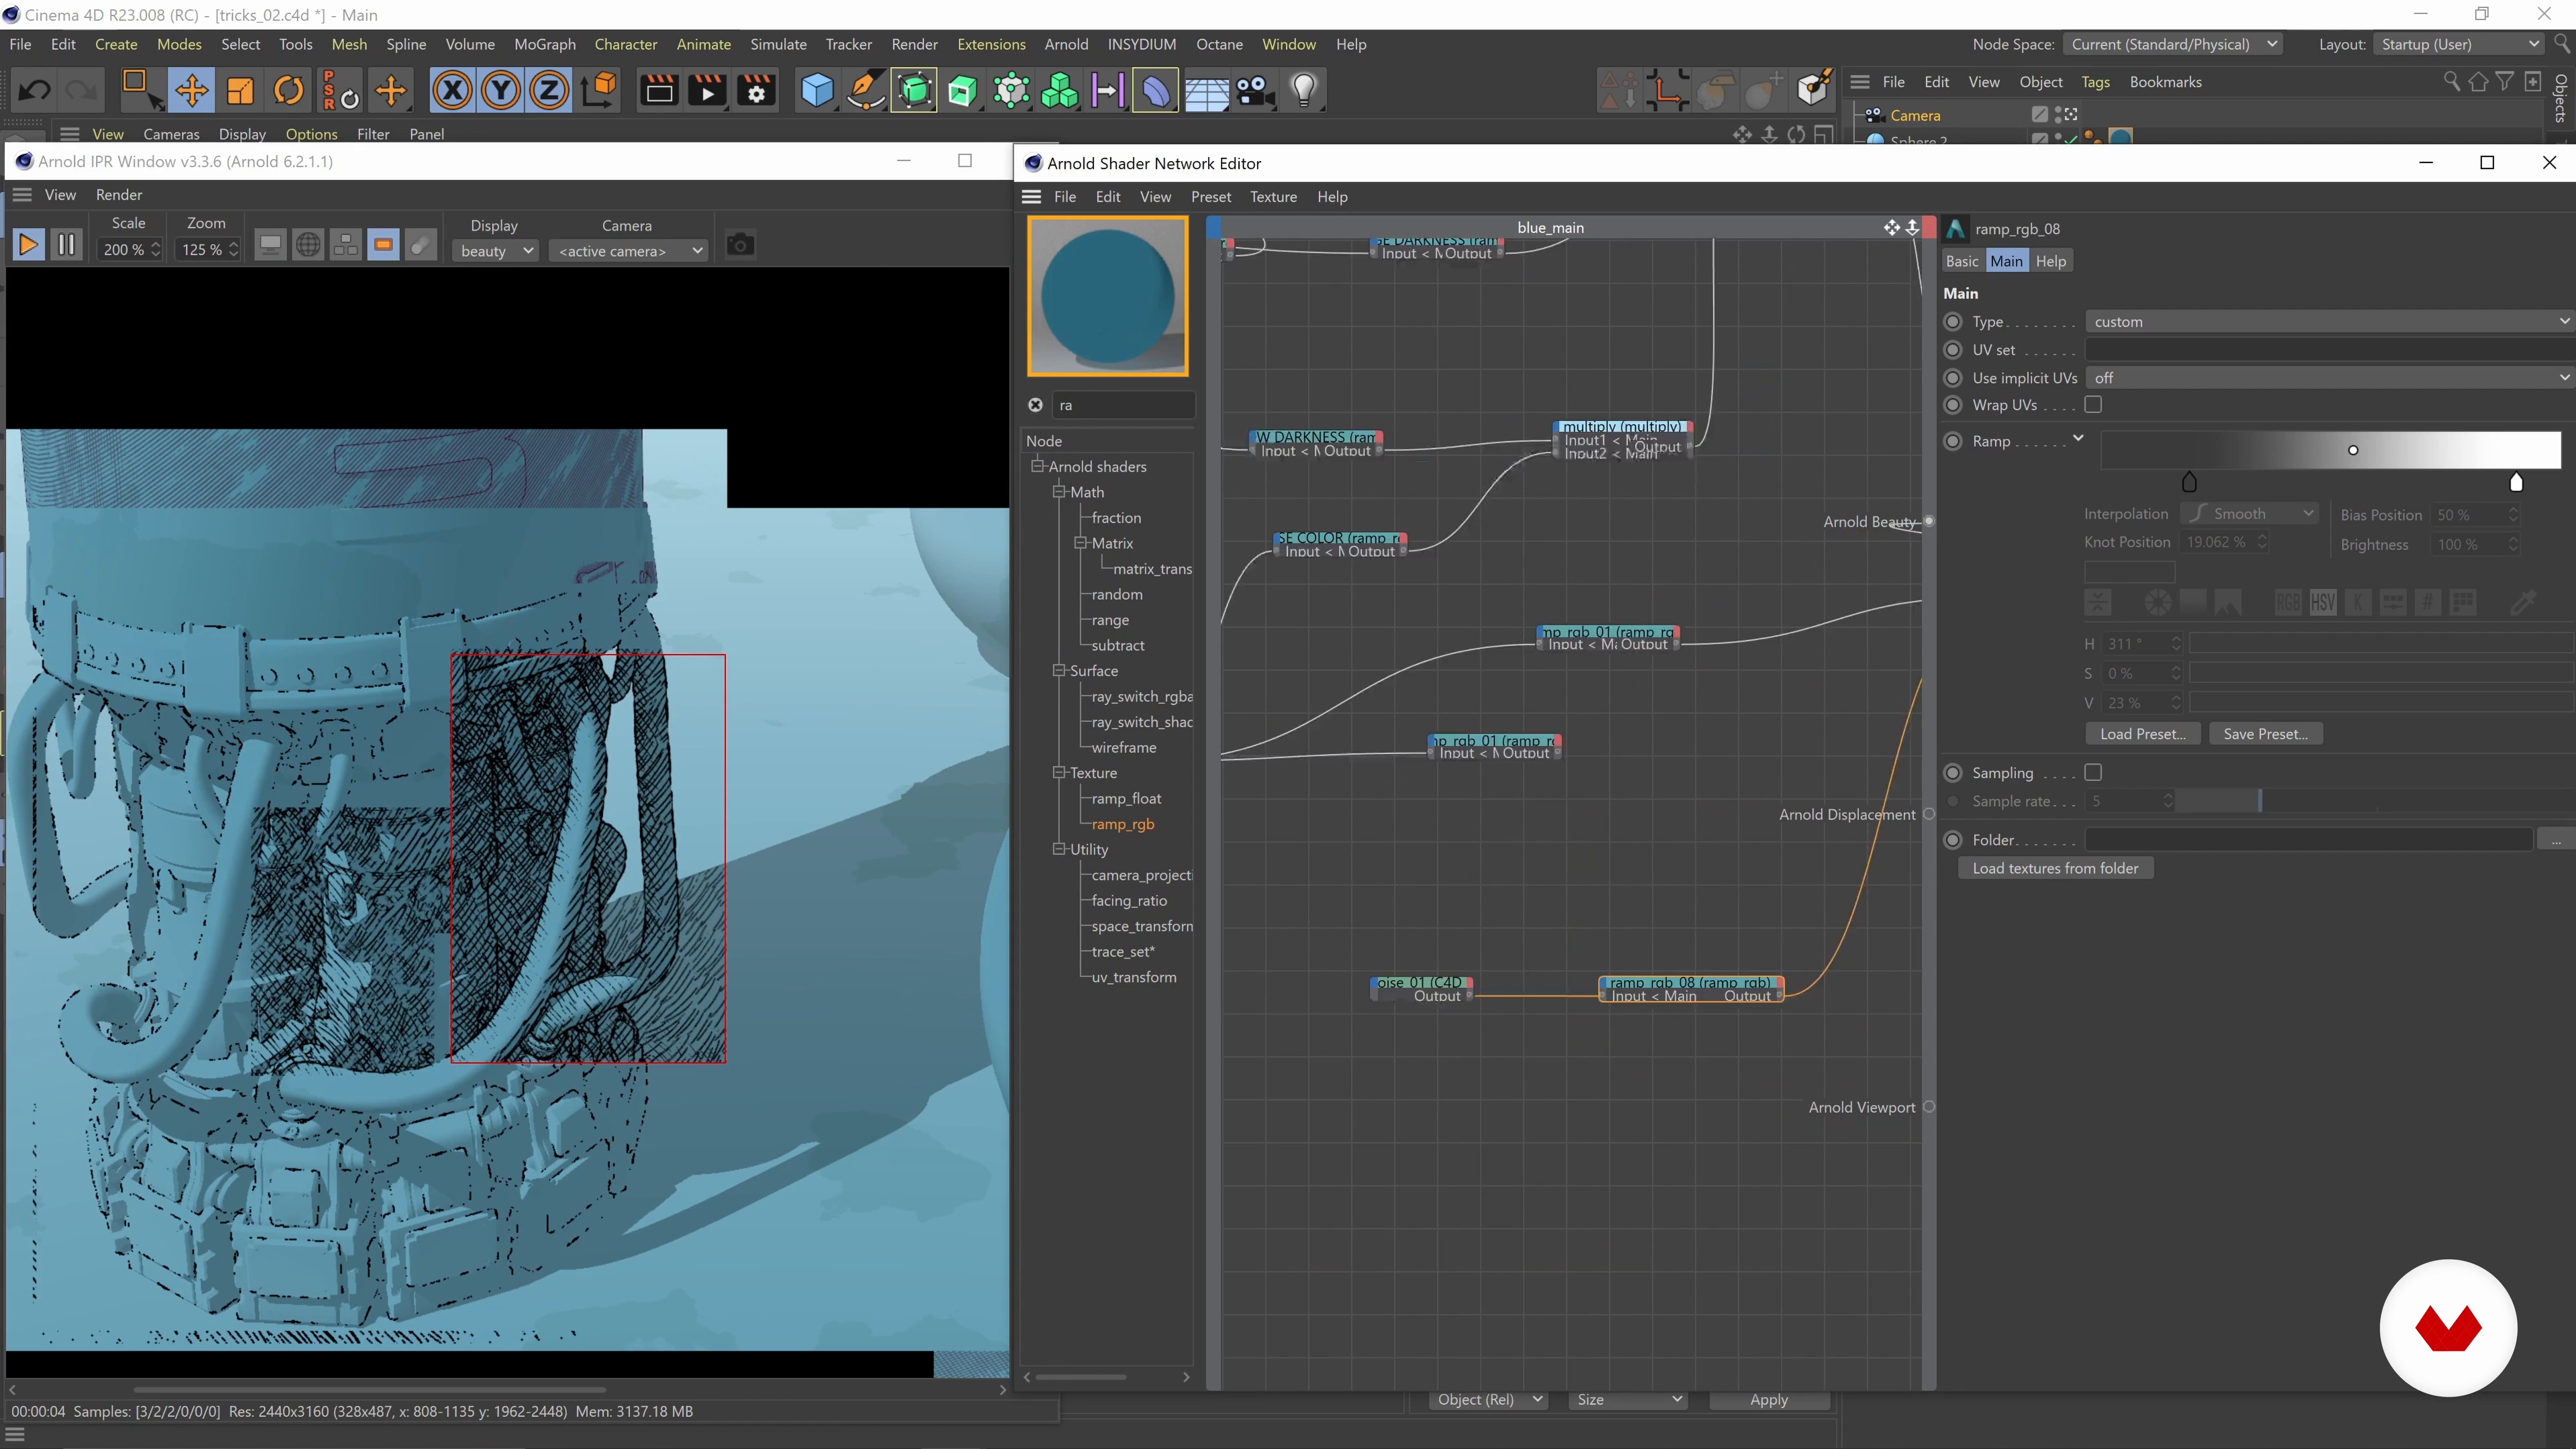2576x1449 pixels.
Task: Enable the Wrap UVs checkbox
Action: (x=2093, y=405)
